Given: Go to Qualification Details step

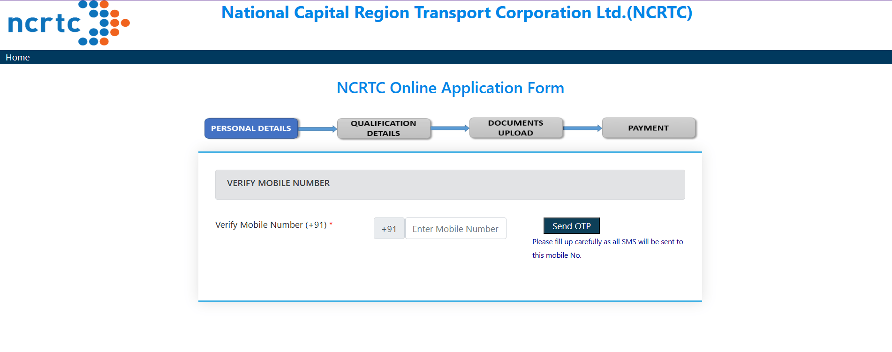Looking at the screenshot, I should pos(383,128).
